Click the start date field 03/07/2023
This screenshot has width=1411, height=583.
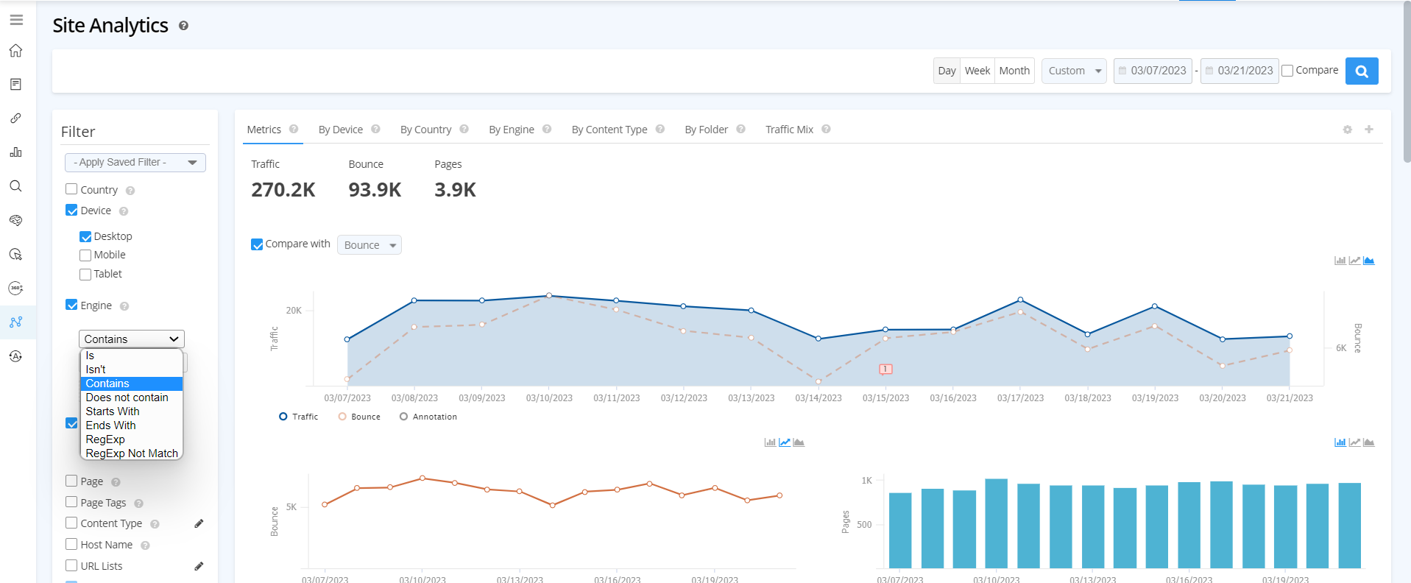[x=1153, y=71]
